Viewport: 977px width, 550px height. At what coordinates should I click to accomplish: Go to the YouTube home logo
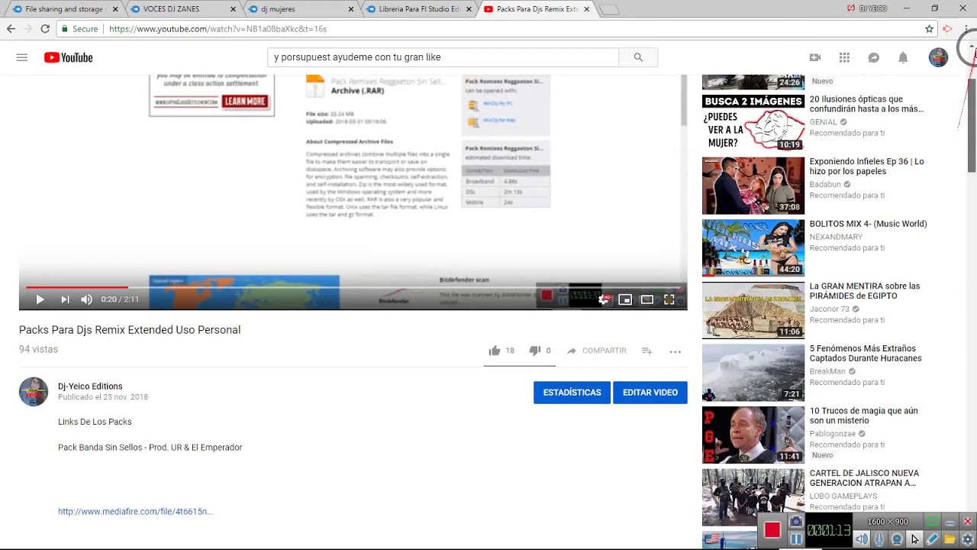[x=68, y=57]
